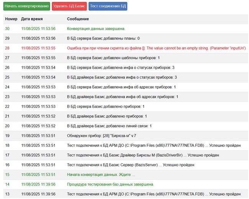
Task: Run 'Тест соединения БД' button
Action: [x=108, y=6]
